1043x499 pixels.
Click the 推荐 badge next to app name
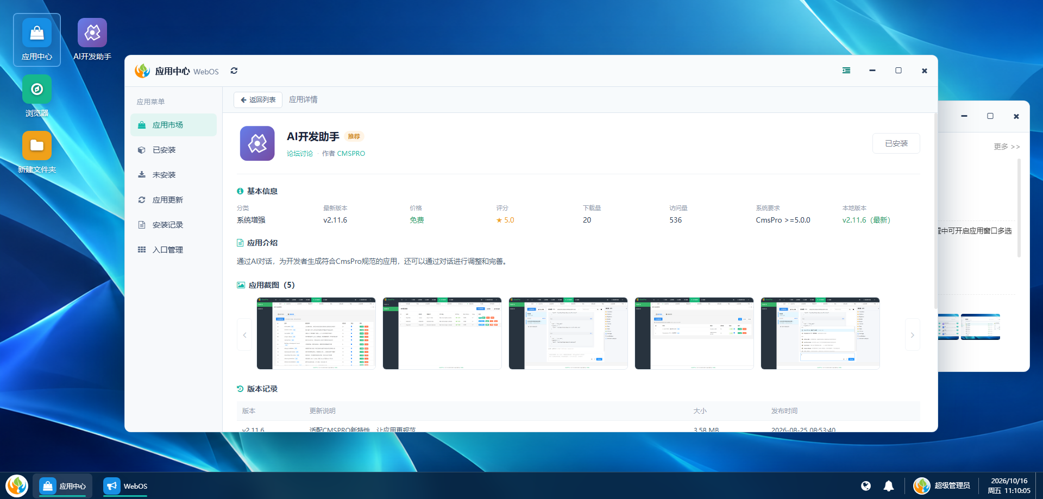[x=354, y=136]
